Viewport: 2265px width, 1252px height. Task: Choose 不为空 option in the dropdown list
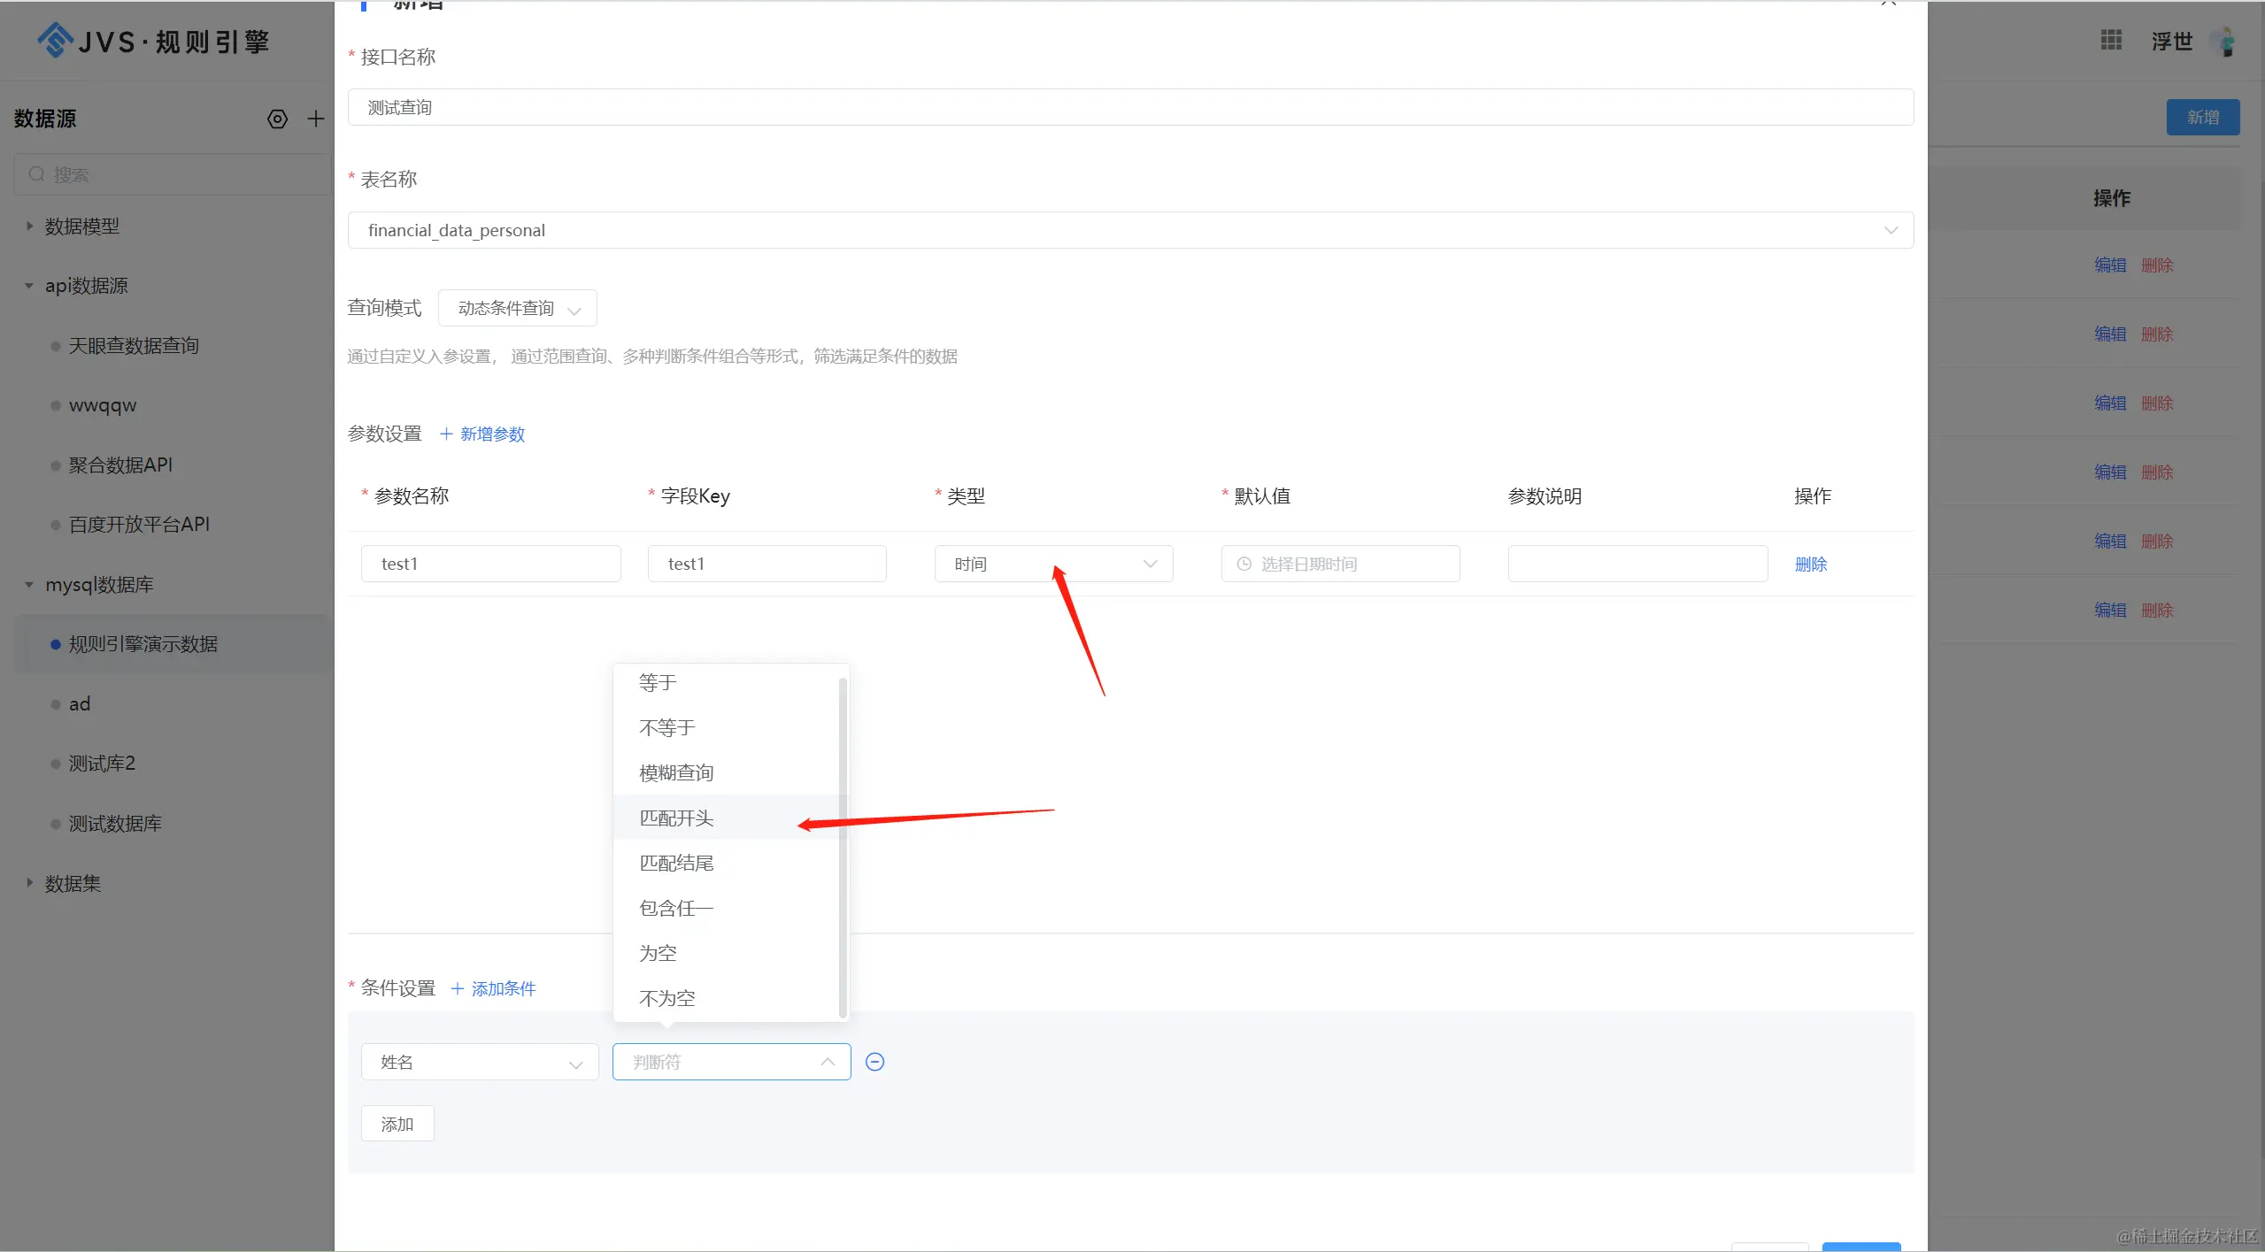click(667, 998)
